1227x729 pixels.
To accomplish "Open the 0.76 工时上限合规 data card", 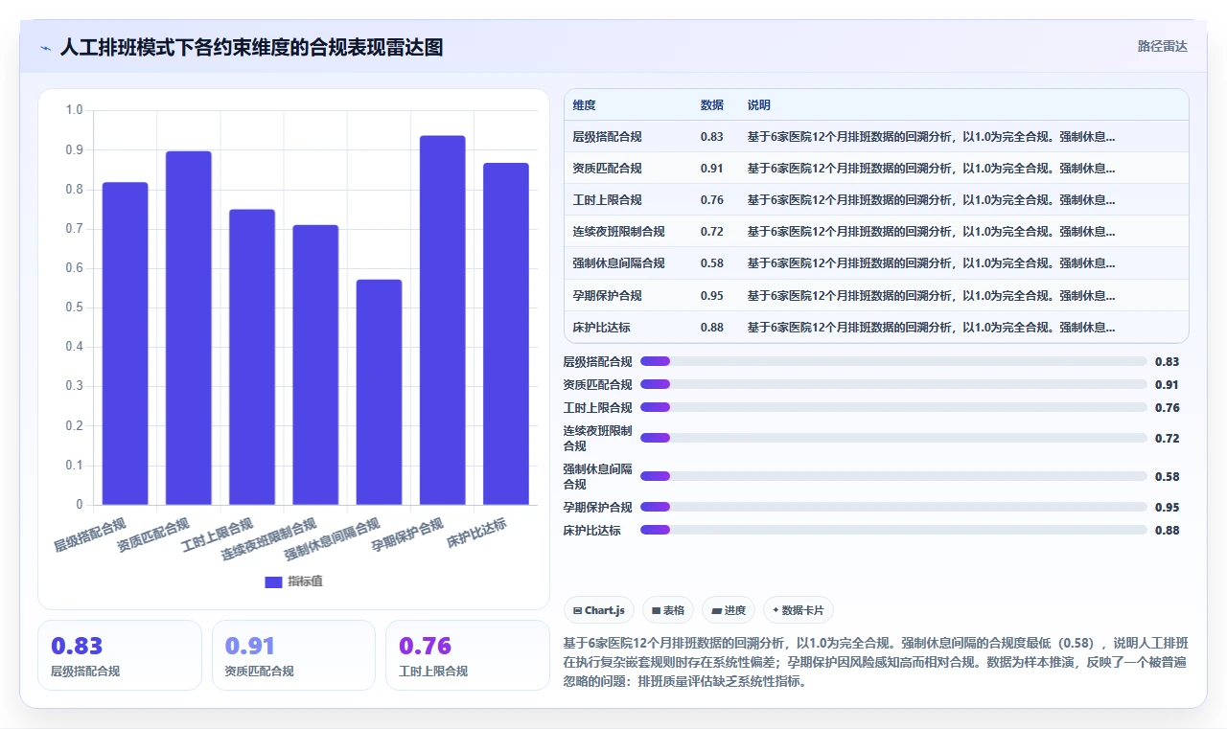I will [x=468, y=655].
